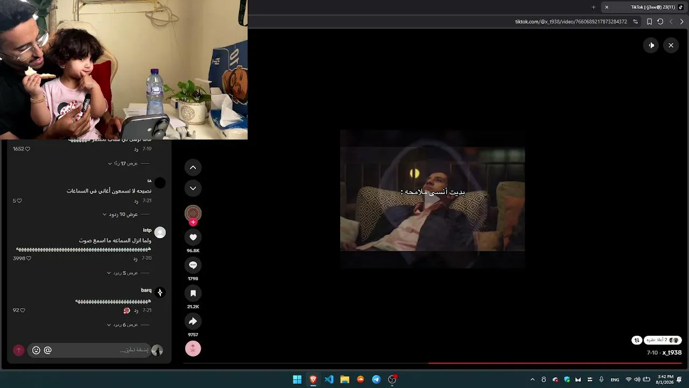This screenshot has width=689, height=388.
Task: Open the Windows Start menu
Action: [297, 379]
